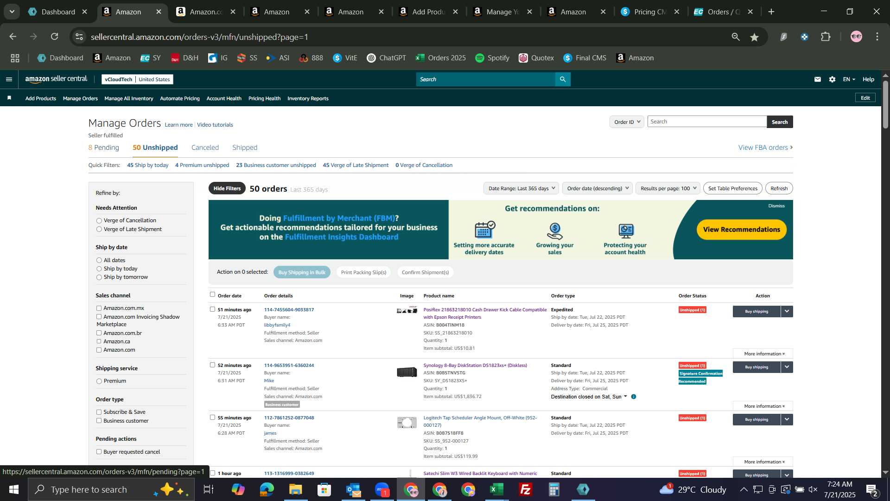Open the Spotify bookmark
The width and height of the screenshot is (890, 501).
pyautogui.click(x=492, y=58)
